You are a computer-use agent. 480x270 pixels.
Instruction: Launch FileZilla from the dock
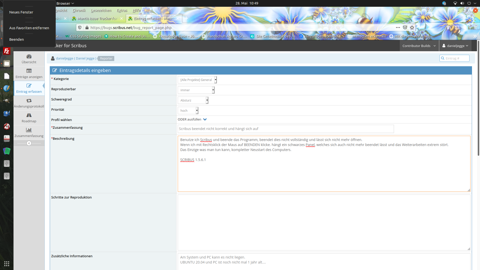pyautogui.click(x=7, y=51)
